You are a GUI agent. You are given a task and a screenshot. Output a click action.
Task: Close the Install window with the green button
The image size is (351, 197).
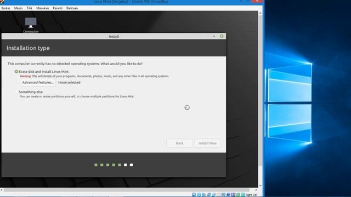click(222, 36)
